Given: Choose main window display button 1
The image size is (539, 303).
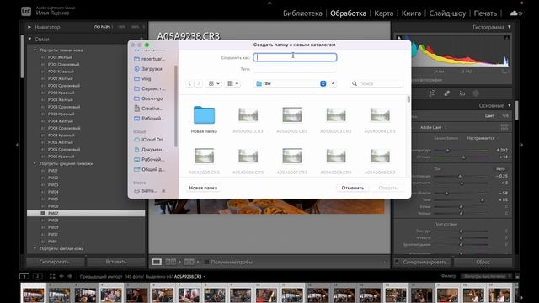Looking at the screenshot, I should pyautogui.click(x=24, y=276).
